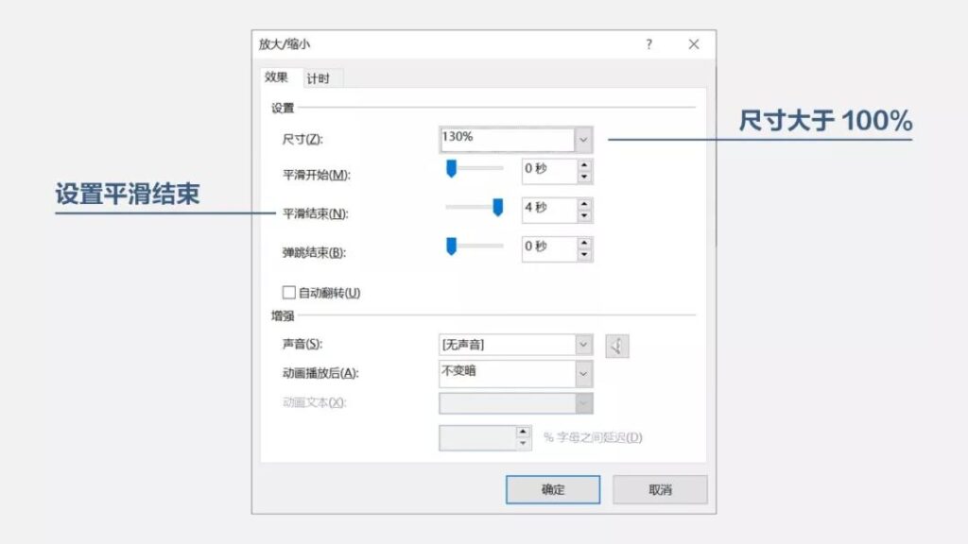
Task: Click the 弹跳结束(B) label
Action: point(314,253)
